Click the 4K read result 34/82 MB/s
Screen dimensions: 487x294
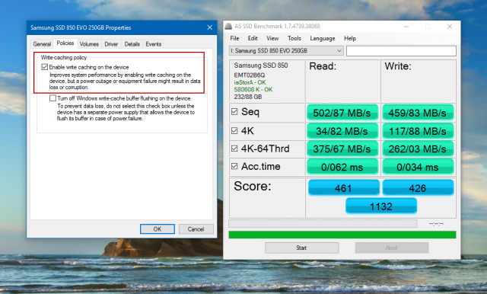342,131
